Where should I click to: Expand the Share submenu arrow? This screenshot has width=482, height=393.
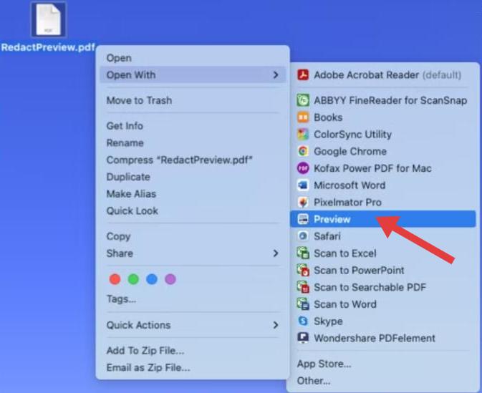pyautogui.click(x=276, y=253)
